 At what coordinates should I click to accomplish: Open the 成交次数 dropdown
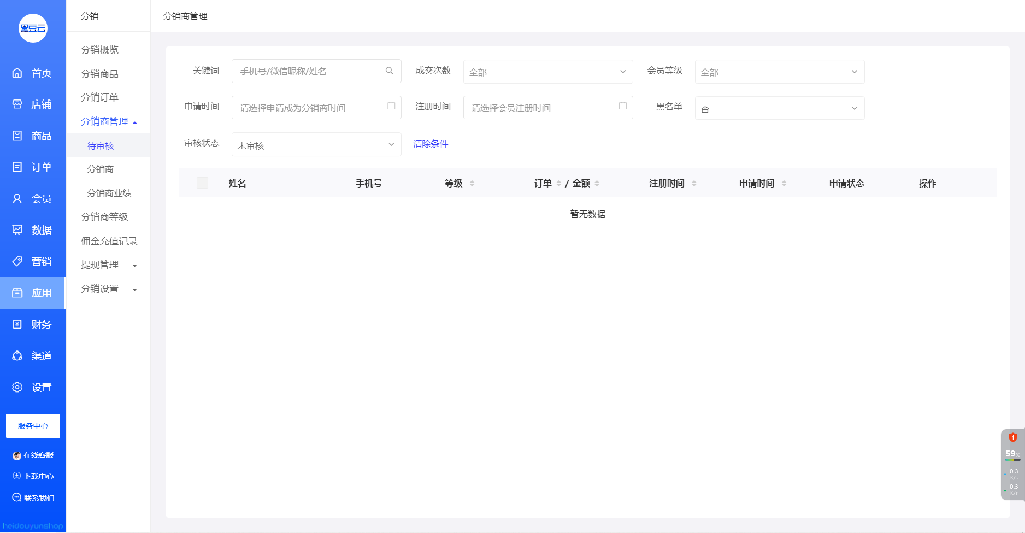point(548,72)
